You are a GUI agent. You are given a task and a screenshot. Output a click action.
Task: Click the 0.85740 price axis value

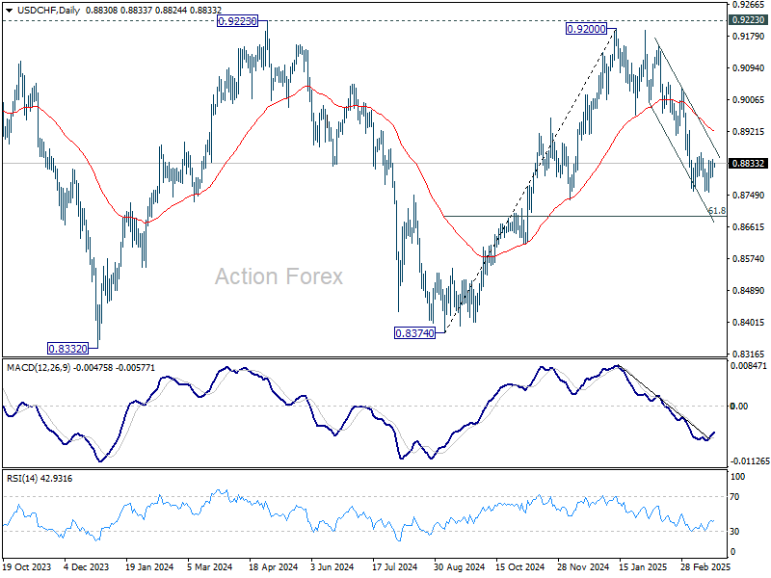[749, 258]
